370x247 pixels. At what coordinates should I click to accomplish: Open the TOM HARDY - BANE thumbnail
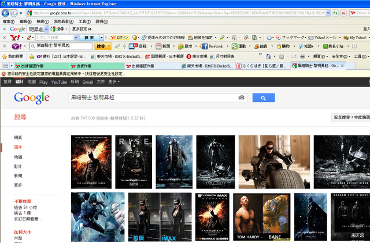pos(262,217)
